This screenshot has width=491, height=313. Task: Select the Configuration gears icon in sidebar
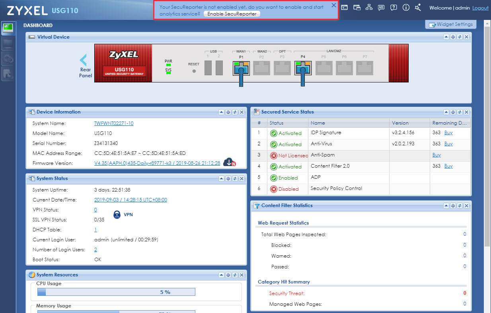click(8, 58)
